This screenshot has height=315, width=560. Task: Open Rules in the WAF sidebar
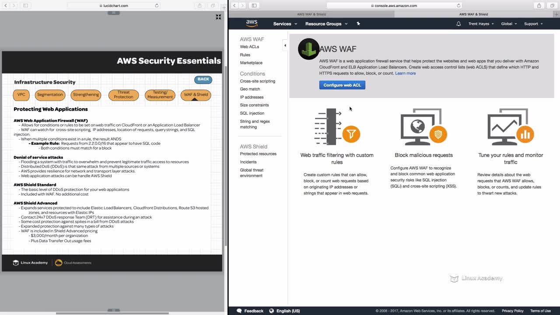(245, 55)
